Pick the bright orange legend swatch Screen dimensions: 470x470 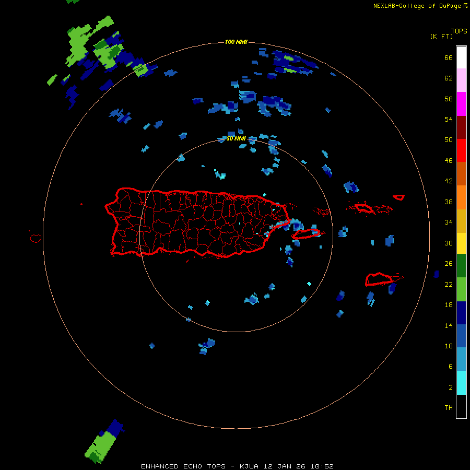point(461,197)
